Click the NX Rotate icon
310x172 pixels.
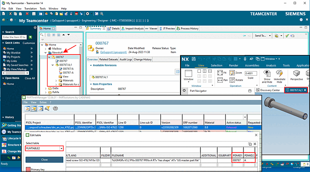[232, 80]
